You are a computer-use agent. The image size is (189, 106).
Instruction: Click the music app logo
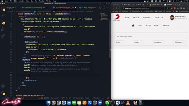[x=117, y=18]
